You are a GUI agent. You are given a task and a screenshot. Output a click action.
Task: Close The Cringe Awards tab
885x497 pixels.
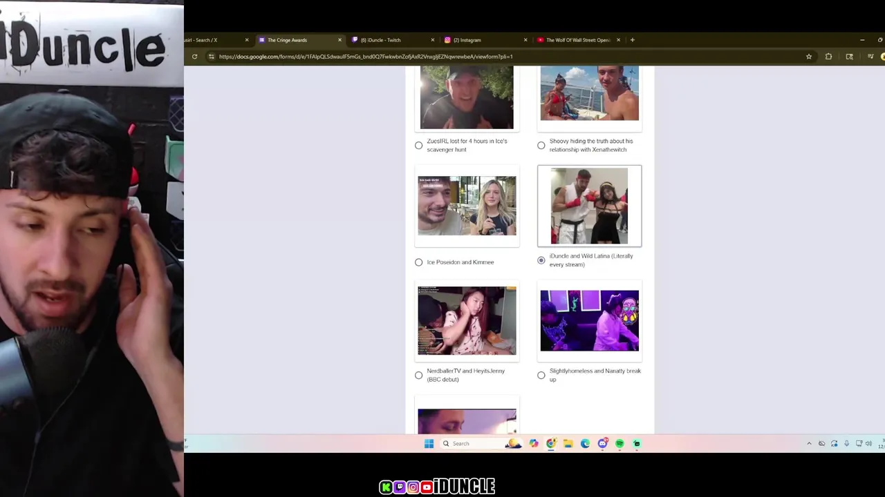tap(339, 40)
